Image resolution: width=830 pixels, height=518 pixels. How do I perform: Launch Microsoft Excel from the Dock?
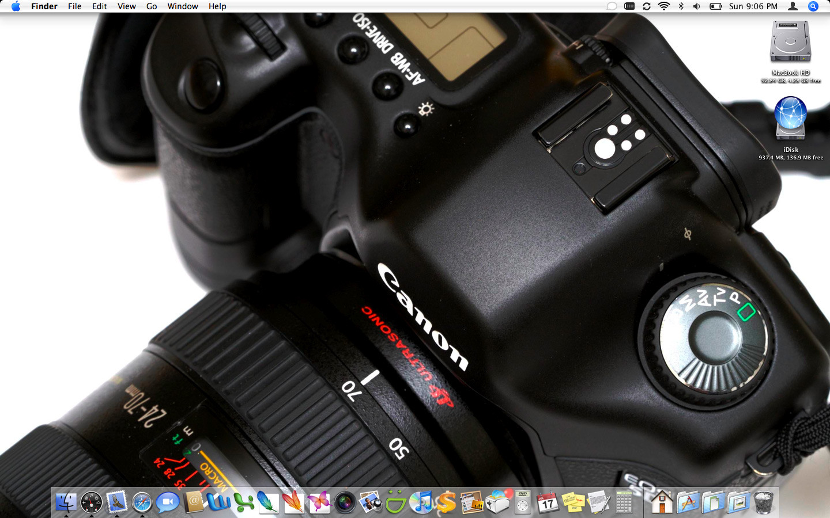244,502
